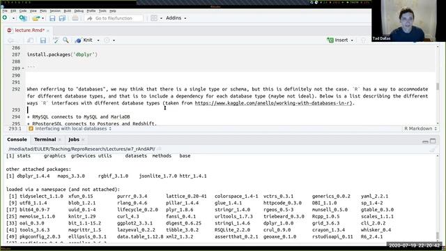Open the Edit menu
Image resolution: width=446 pixels, height=251 pixels.
13,11
